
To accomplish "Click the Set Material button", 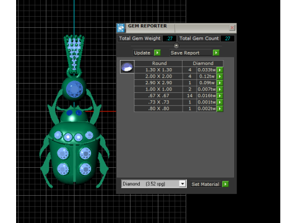I will pos(205,184).
